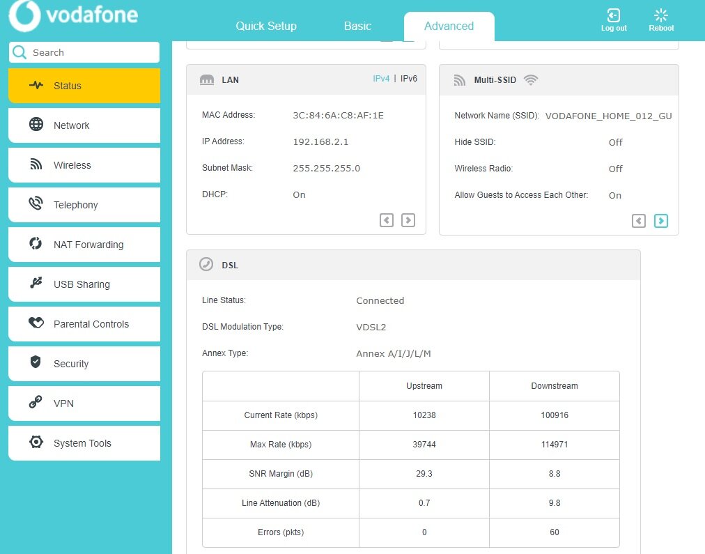Click downstream max rate 114971

click(x=555, y=445)
